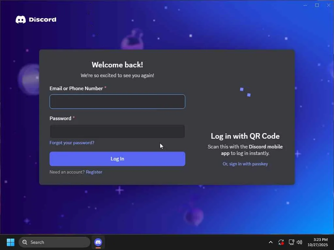334x250 pixels.
Task: Open the volume speaker tray icon
Action: click(x=299, y=242)
